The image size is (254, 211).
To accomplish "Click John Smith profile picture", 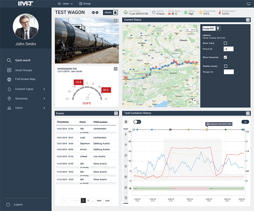I will pos(26,26).
